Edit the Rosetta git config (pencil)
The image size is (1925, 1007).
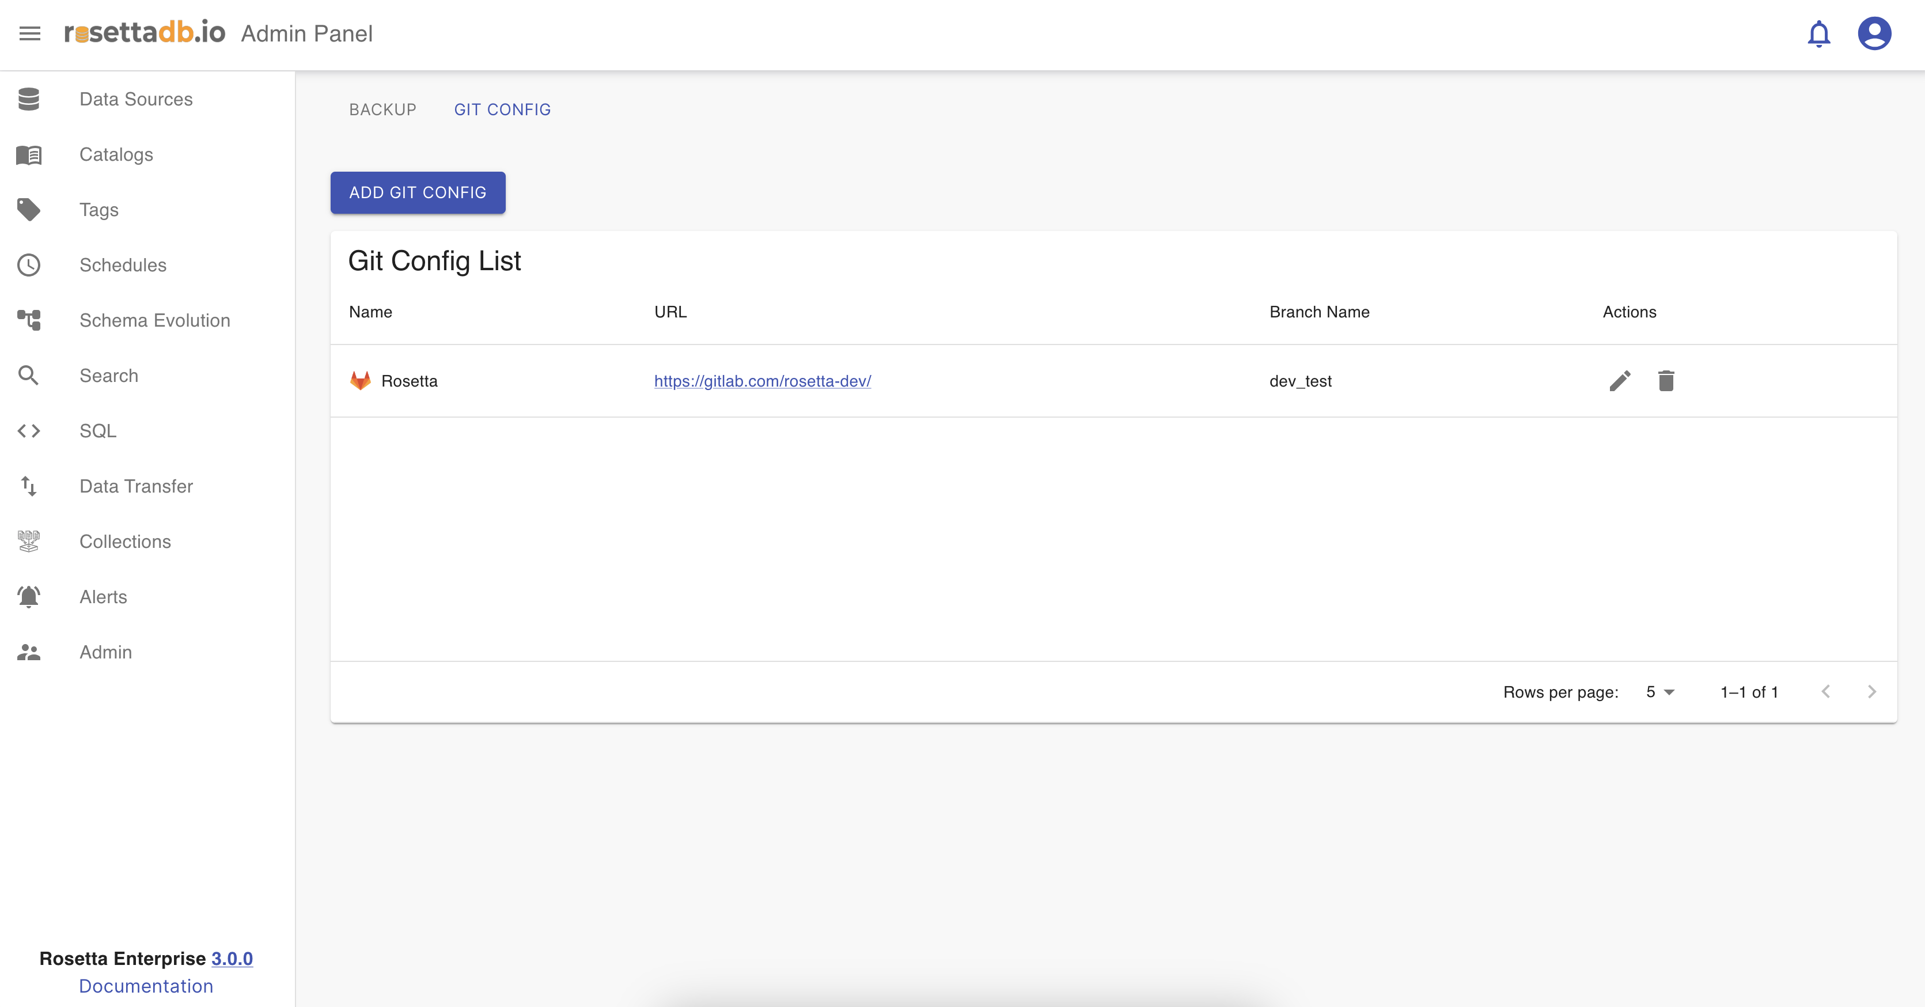[x=1619, y=381]
